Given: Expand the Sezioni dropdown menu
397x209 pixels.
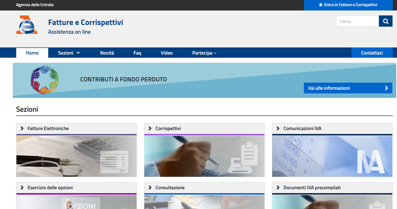Looking at the screenshot, I should point(69,53).
